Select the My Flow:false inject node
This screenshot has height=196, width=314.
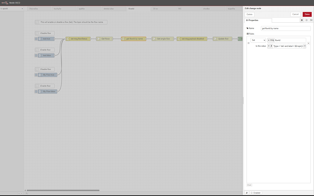(x=48, y=91)
